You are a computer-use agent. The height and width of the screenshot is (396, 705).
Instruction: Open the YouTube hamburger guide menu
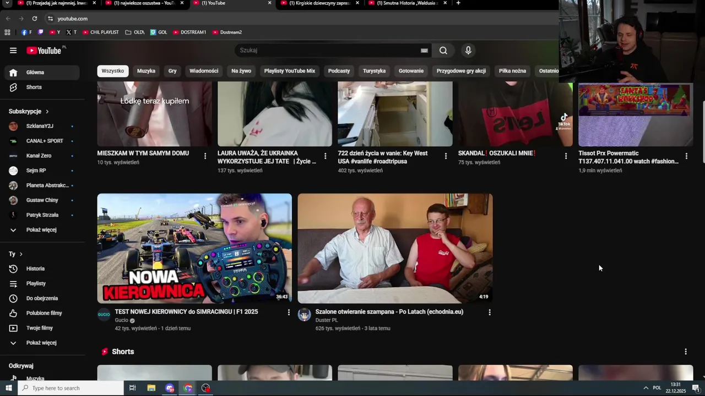click(x=13, y=51)
